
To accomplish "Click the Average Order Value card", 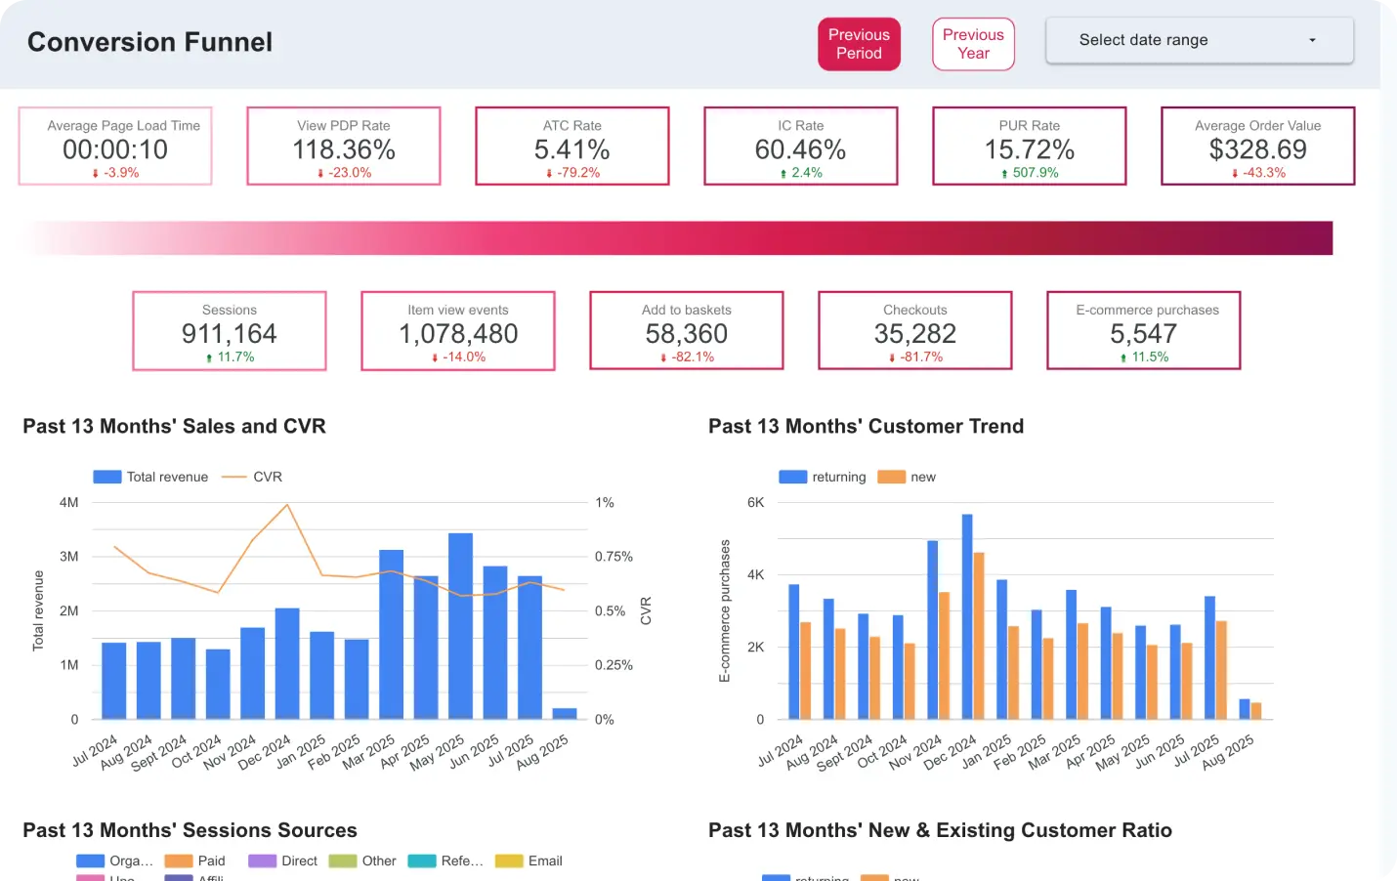I will click(x=1257, y=146).
